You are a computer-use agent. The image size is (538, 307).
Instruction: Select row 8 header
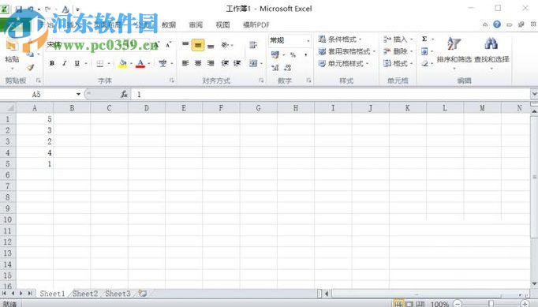(8, 197)
